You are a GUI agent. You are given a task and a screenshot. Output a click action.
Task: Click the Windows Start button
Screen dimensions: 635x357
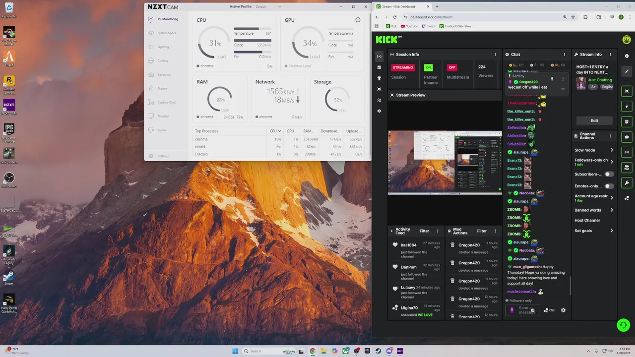[x=235, y=351]
